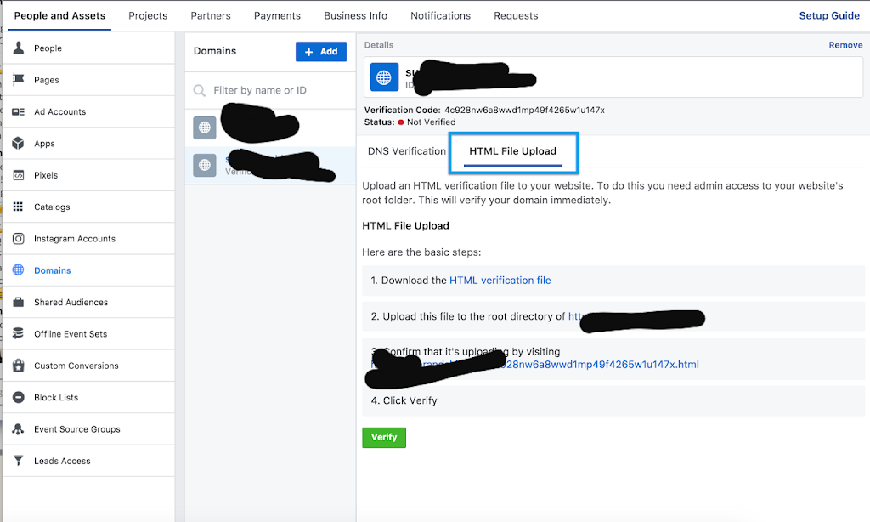This screenshot has width=870, height=522.
Task: Select the Domains sidebar label
Action: [53, 270]
